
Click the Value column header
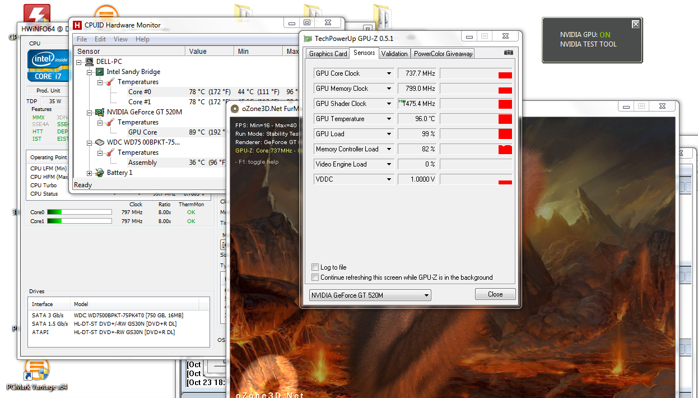[210, 51]
